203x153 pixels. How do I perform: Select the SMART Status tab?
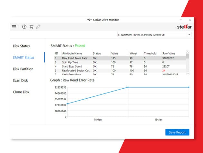tap(23, 58)
